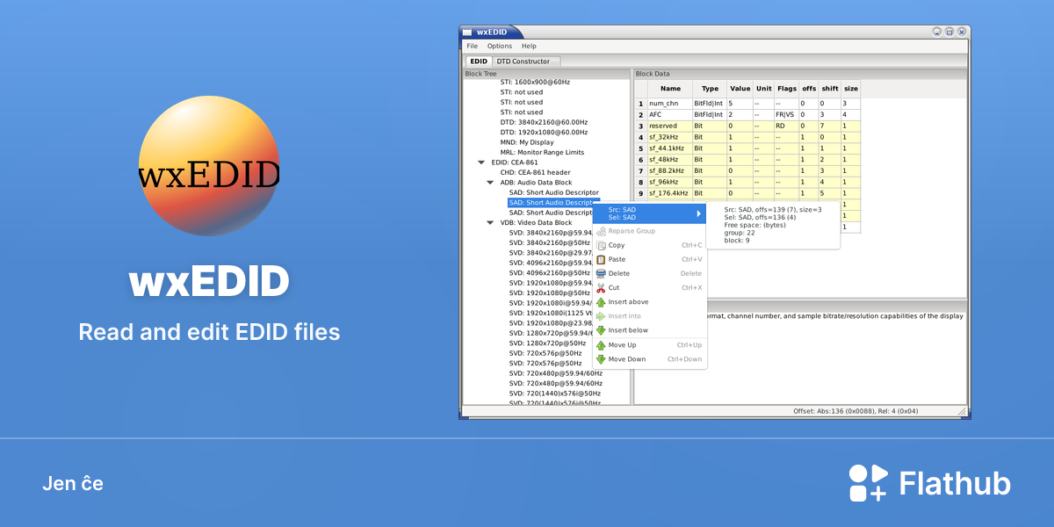Click the Value column header

point(740,89)
